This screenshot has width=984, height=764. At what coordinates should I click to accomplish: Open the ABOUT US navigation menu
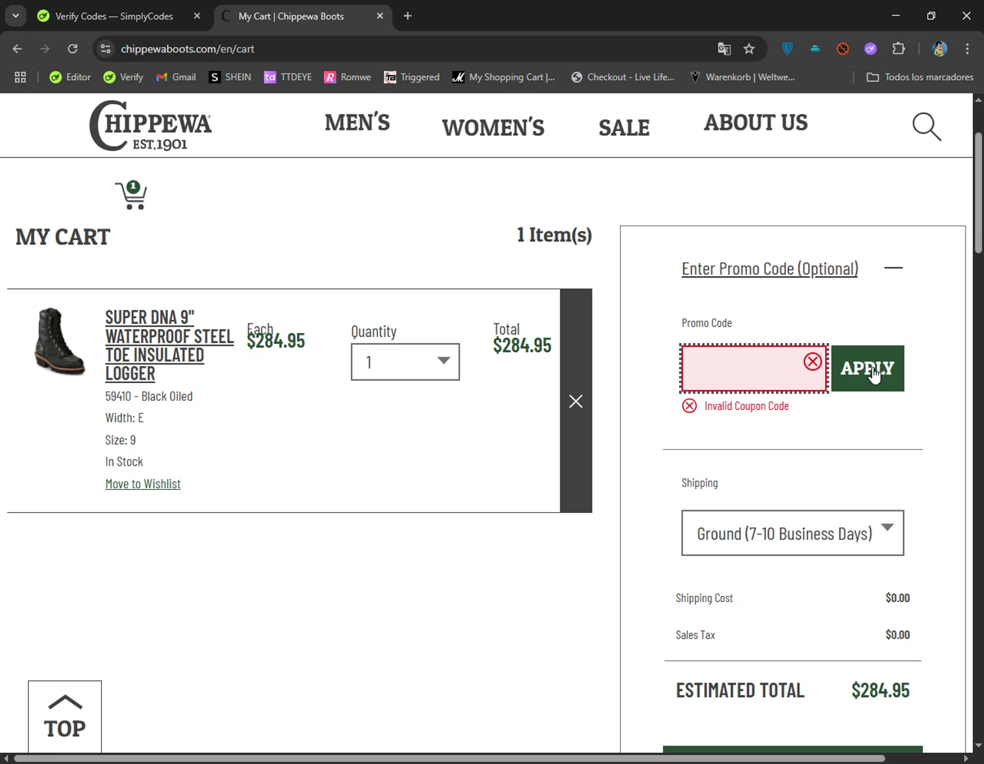756,123
